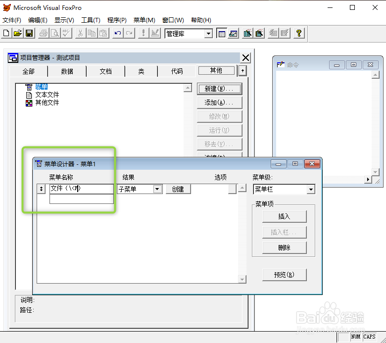Open the 显示(V) menu

pos(64,20)
